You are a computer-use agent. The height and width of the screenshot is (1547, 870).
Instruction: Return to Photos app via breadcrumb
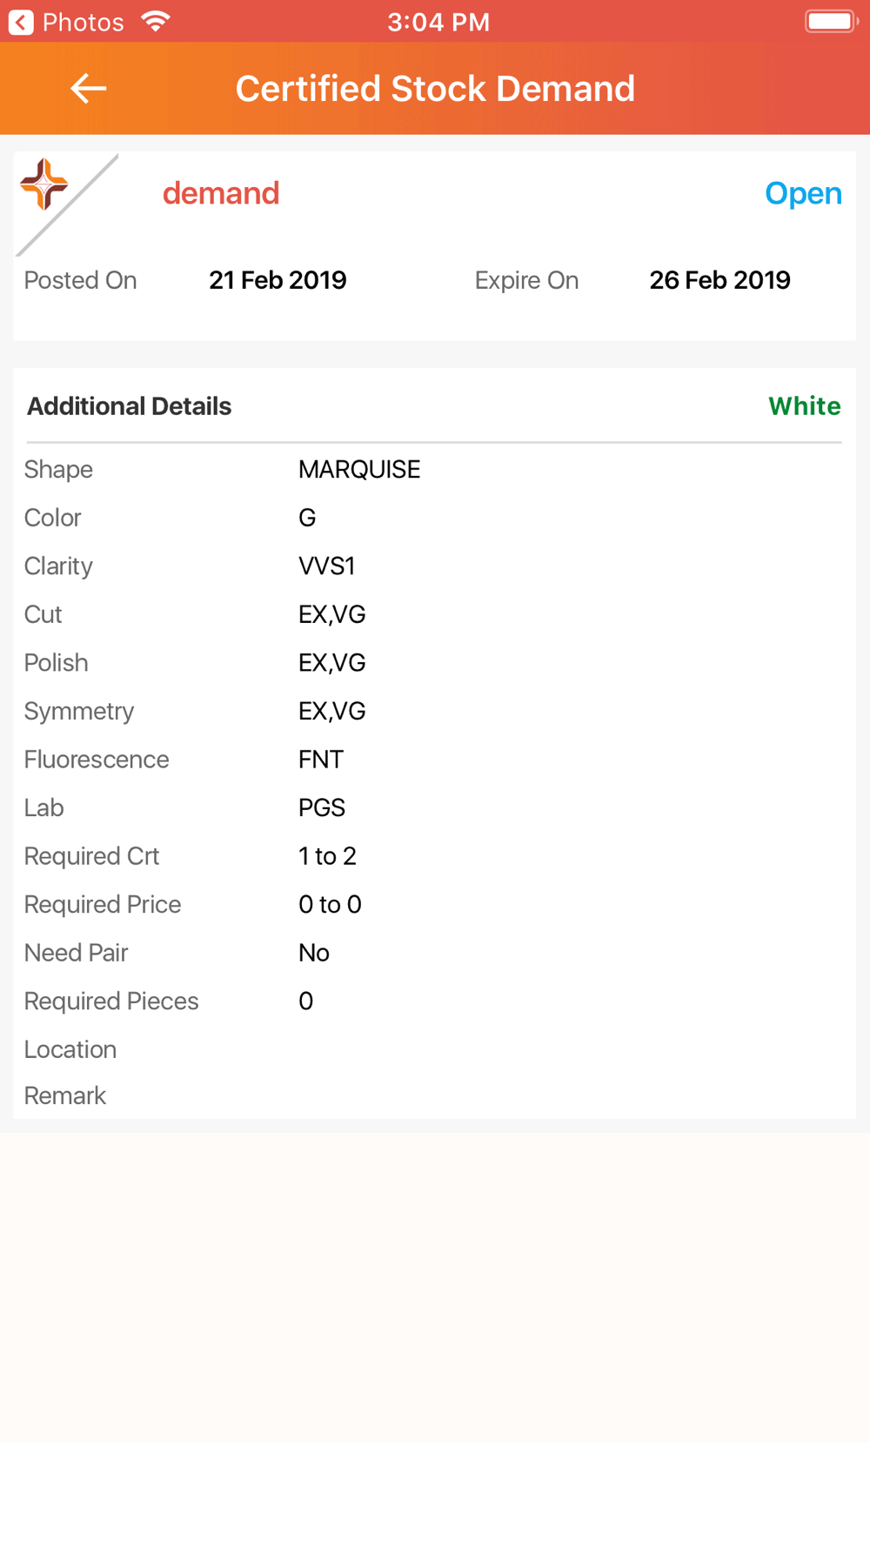click(x=66, y=22)
